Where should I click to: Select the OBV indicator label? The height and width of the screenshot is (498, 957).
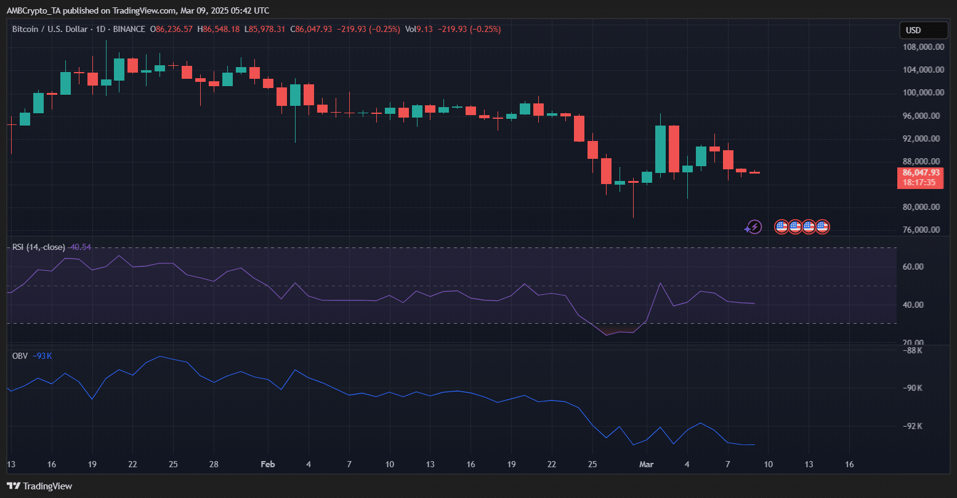tap(20, 356)
